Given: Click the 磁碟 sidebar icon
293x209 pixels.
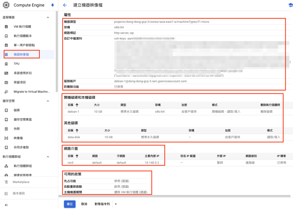Looking at the screenshot, I should [x=6, y=110].
